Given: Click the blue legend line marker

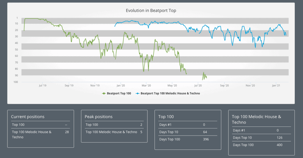Looking at the screenshot, I should click(x=138, y=93).
